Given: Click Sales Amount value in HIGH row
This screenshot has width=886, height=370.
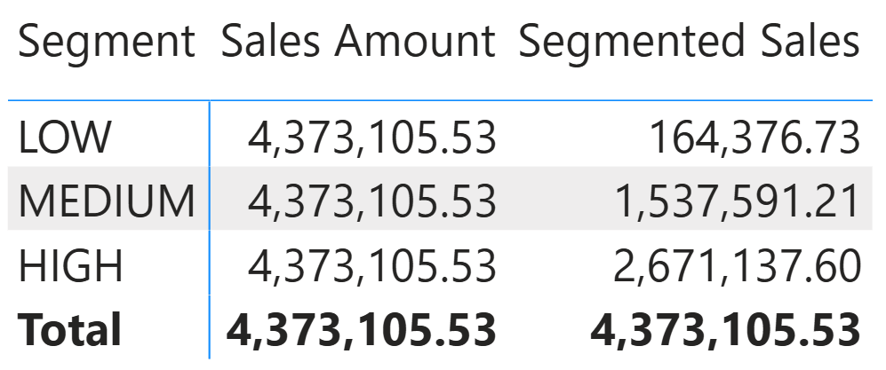Looking at the screenshot, I should click(x=371, y=266).
